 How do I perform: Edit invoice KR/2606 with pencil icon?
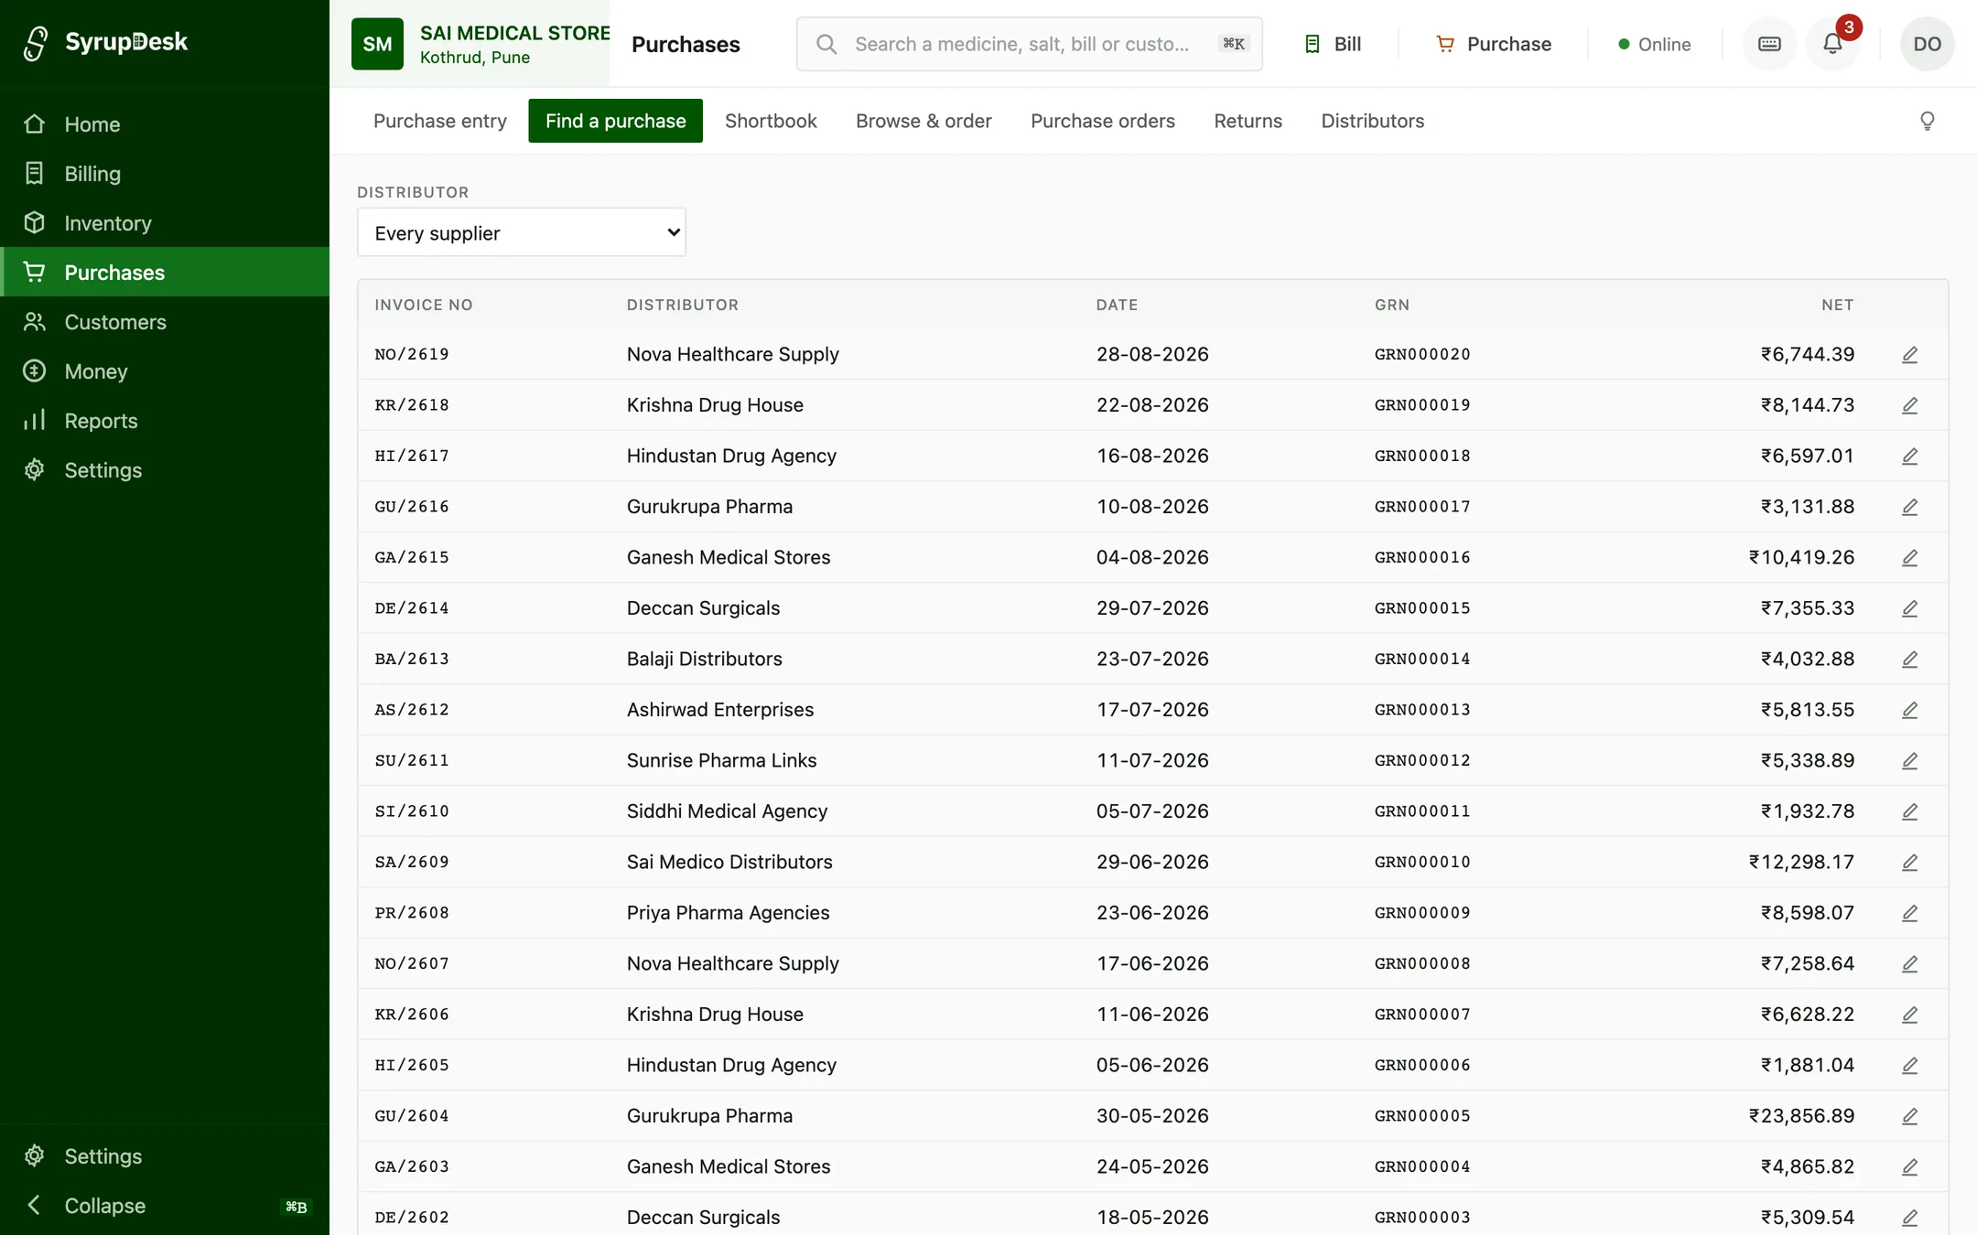[1909, 1015]
